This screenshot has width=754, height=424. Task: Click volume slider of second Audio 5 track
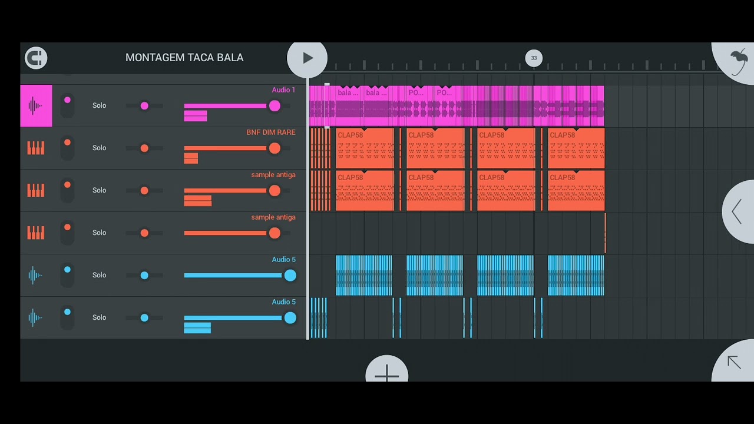[x=240, y=318]
